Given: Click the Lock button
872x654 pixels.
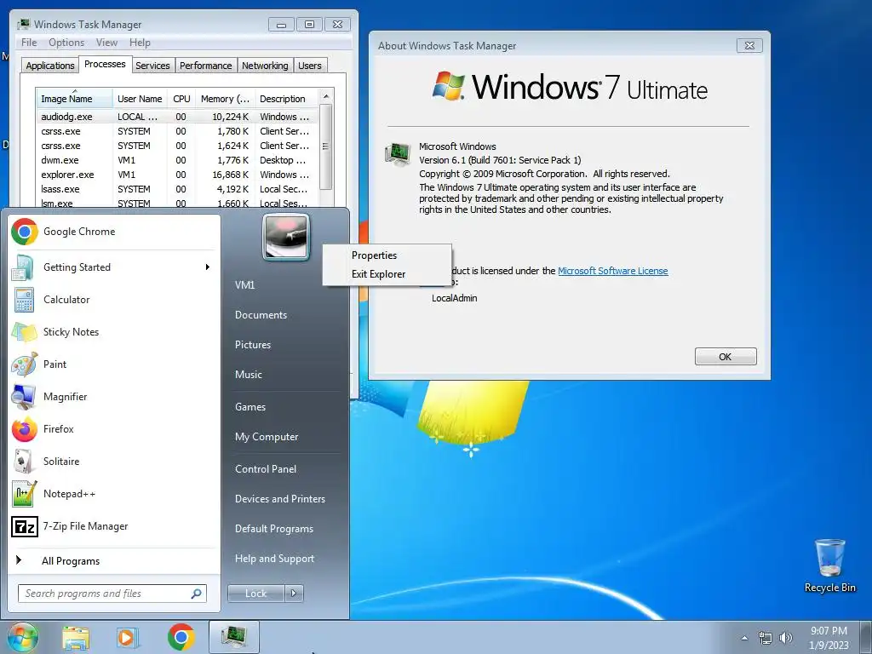Looking at the screenshot, I should click(x=255, y=594).
